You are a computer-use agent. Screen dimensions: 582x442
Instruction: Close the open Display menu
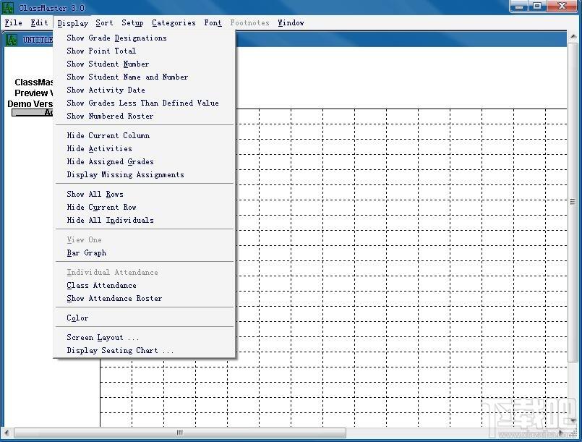(x=73, y=23)
